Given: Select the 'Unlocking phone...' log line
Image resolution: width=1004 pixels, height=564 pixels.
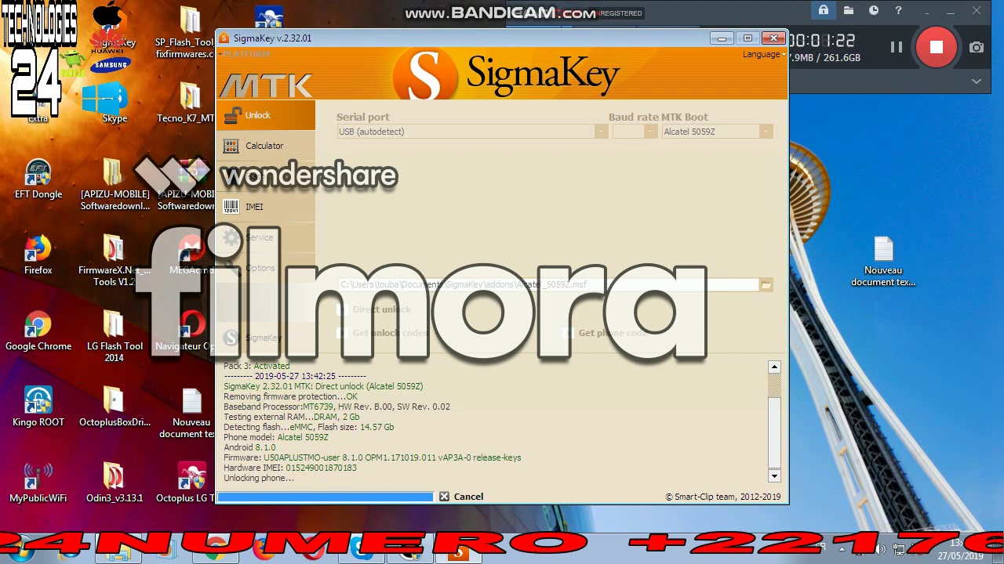Looking at the screenshot, I should pyautogui.click(x=259, y=478).
